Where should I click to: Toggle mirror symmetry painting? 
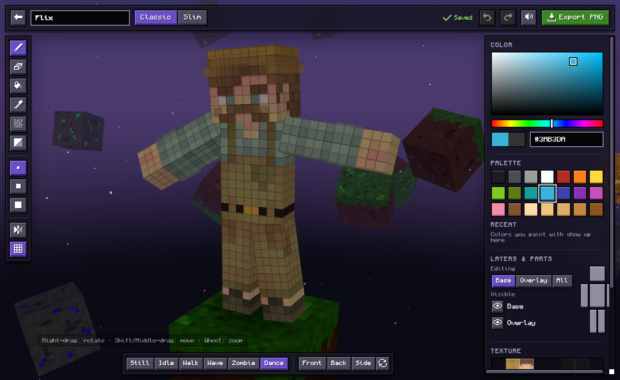[x=18, y=230]
